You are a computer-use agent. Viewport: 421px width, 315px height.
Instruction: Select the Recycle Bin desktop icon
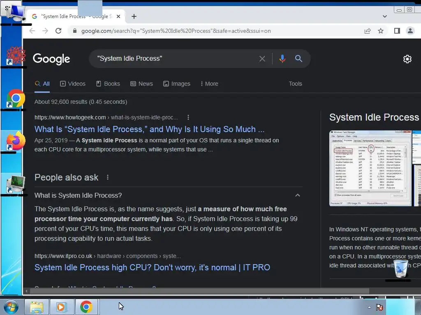(400, 269)
